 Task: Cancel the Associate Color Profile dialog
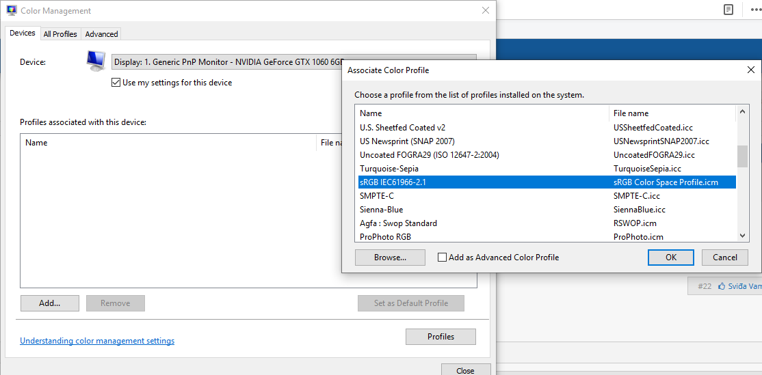pyautogui.click(x=724, y=258)
